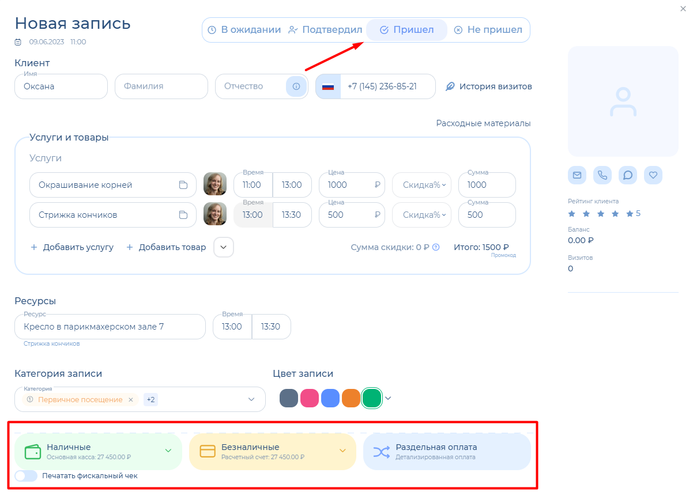Click the Фамилия input field
Image resolution: width=693 pixels, height=503 pixels.
click(x=161, y=86)
